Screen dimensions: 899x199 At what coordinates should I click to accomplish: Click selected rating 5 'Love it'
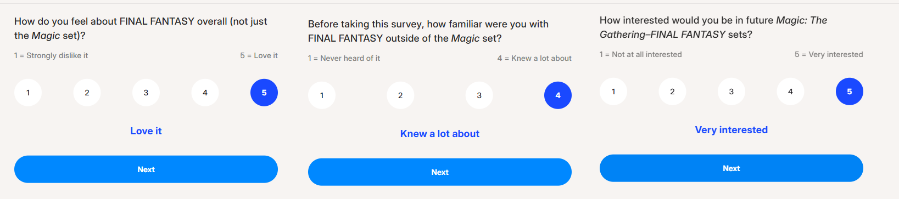coord(264,93)
